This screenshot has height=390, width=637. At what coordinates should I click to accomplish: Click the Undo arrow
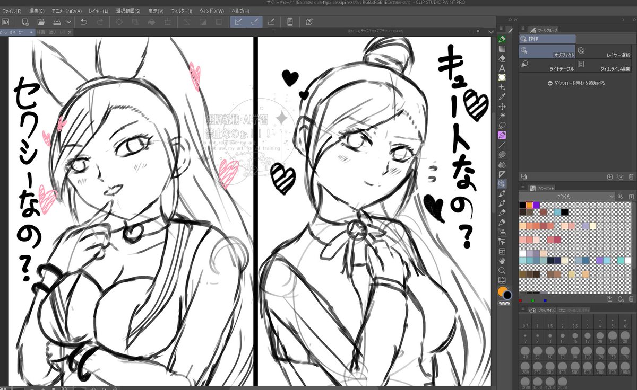(84, 22)
